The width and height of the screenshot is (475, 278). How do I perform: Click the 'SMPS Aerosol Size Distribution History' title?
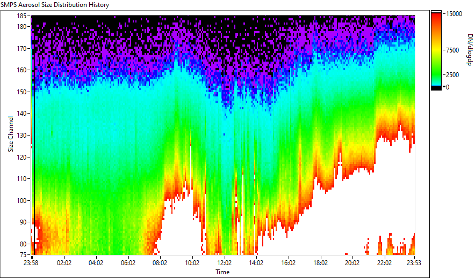55,5
